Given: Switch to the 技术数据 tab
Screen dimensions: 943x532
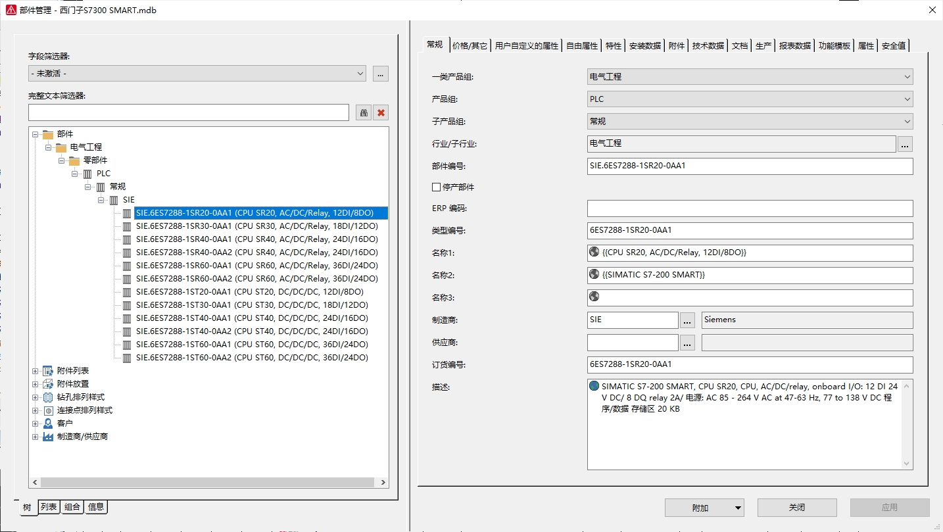Looking at the screenshot, I should point(708,45).
